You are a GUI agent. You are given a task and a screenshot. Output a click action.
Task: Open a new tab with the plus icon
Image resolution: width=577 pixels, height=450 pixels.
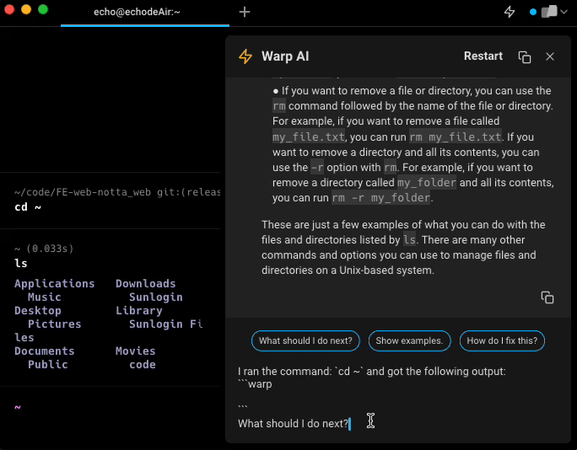click(245, 12)
